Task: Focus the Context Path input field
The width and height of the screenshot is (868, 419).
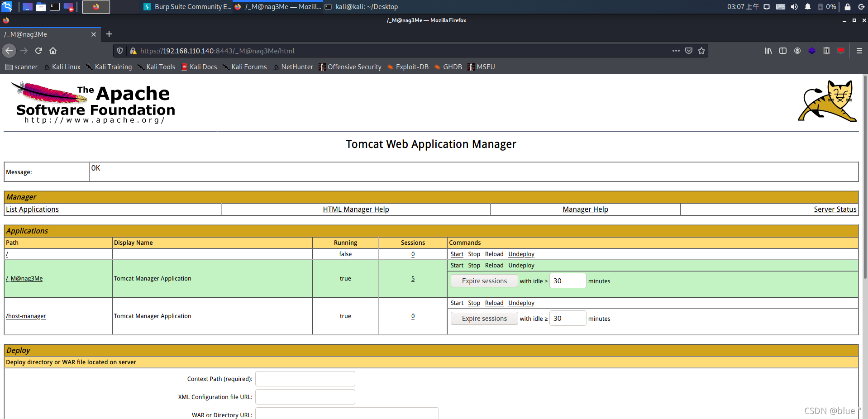Action: pos(305,379)
